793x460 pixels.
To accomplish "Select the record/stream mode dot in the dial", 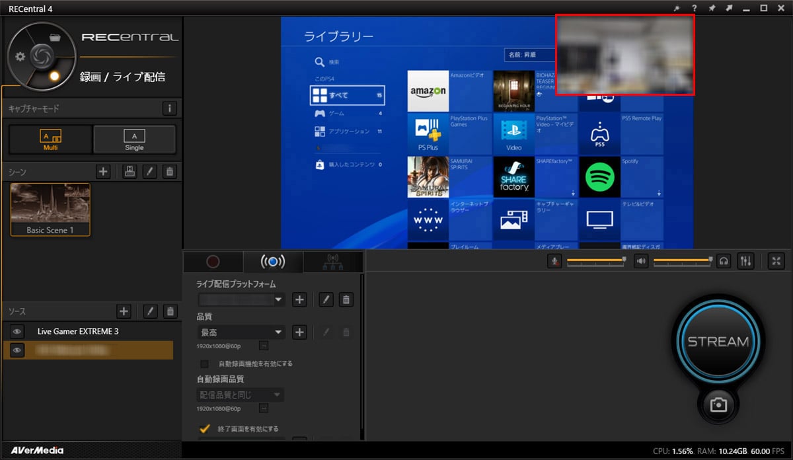I will tap(55, 76).
